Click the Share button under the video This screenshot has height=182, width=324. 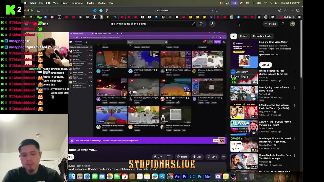pyautogui.click(x=182, y=157)
